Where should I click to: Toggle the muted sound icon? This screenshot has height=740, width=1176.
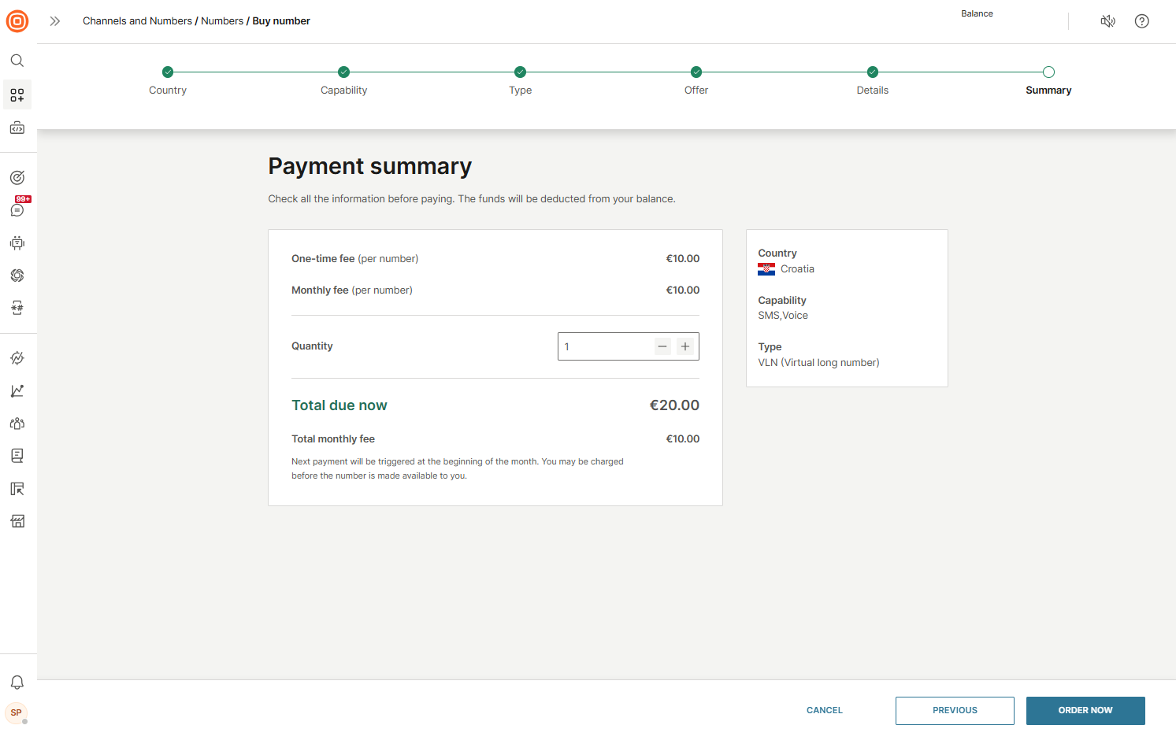tap(1107, 21)
